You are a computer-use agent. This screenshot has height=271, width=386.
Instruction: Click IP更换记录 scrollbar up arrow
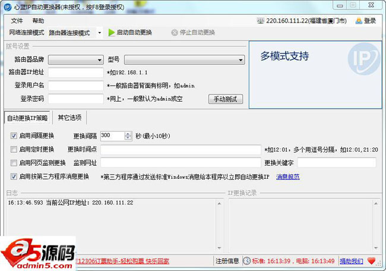point(376,203)
